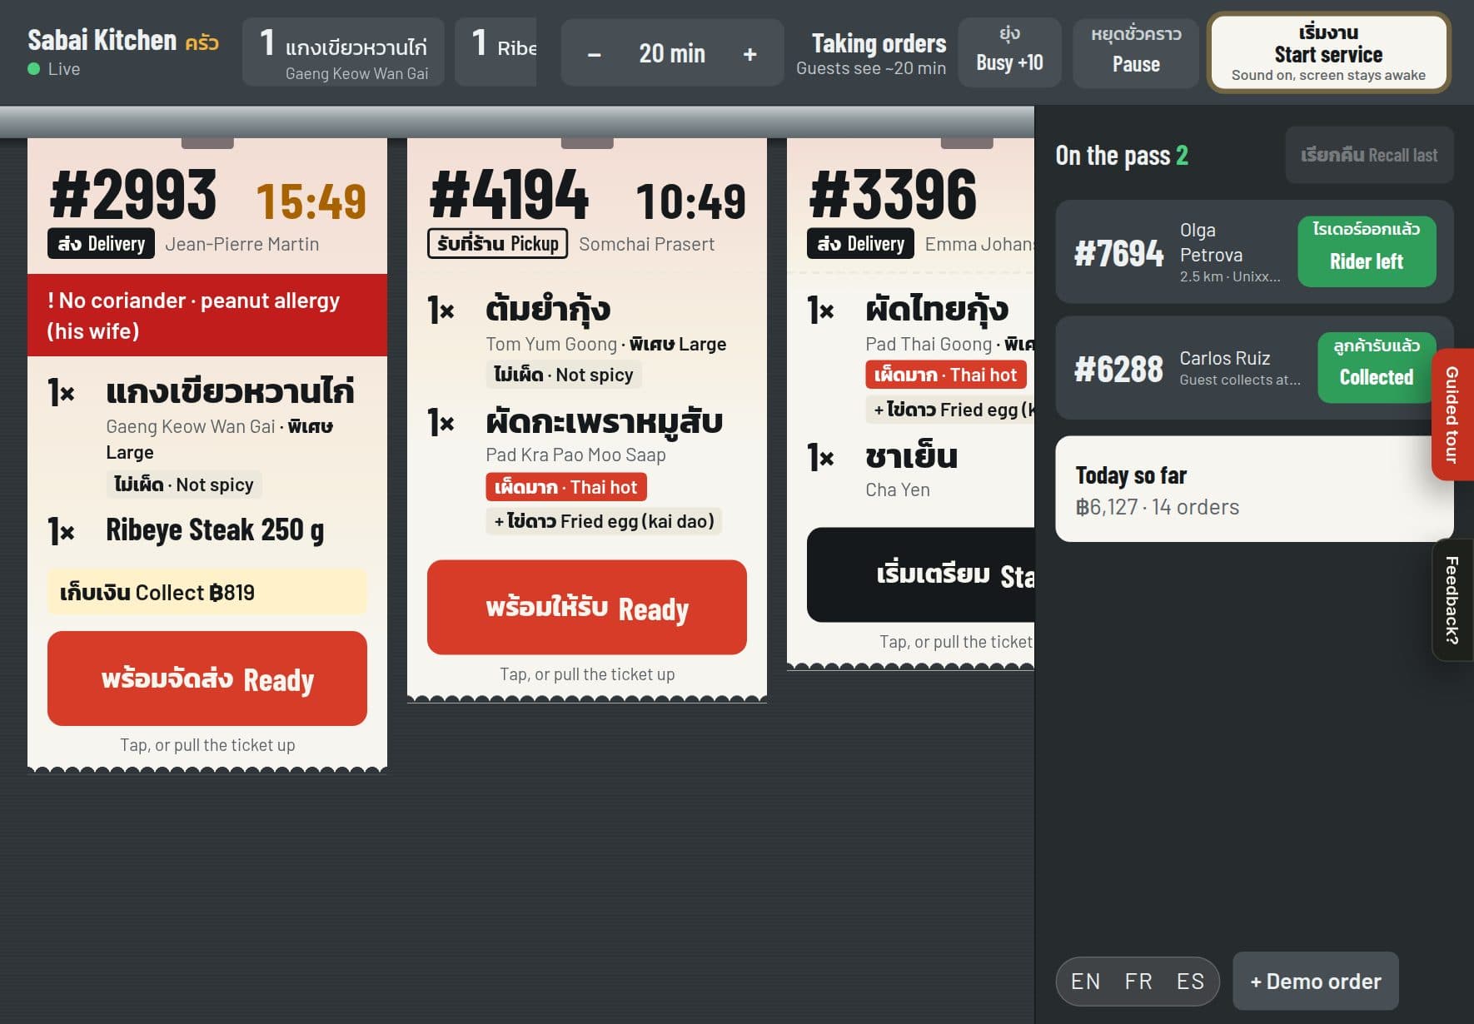Screen dimensions: 1474x1024
Task: Pause taking orders
Action: point(1136,52)
